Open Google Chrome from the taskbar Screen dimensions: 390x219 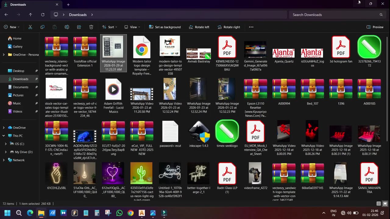tap(130, 213)
